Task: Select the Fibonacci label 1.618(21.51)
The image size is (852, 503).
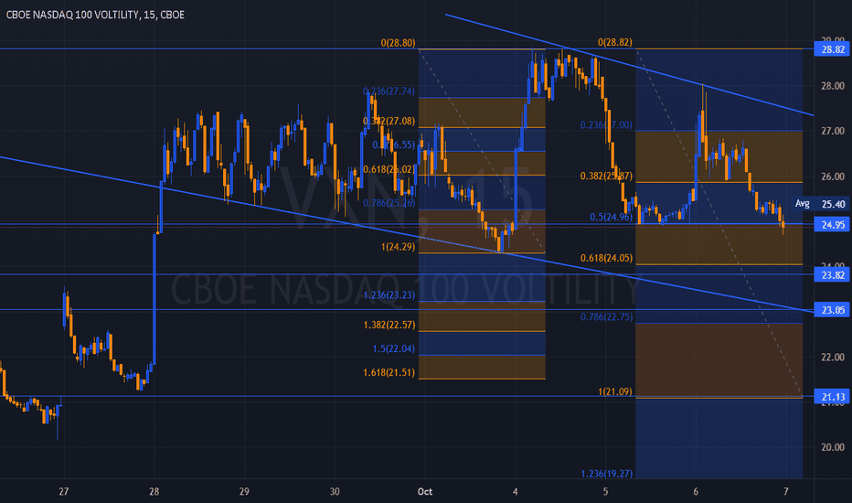Action: click(389, 372)
